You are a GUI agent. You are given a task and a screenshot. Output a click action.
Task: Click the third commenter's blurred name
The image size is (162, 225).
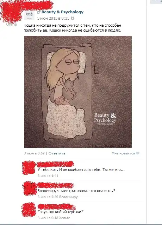tap(56, 207)
